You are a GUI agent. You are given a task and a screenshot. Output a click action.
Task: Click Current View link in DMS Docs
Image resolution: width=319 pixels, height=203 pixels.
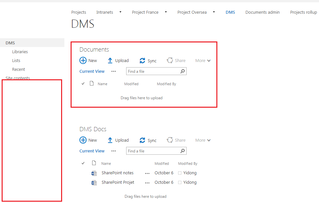pos(92,151)
